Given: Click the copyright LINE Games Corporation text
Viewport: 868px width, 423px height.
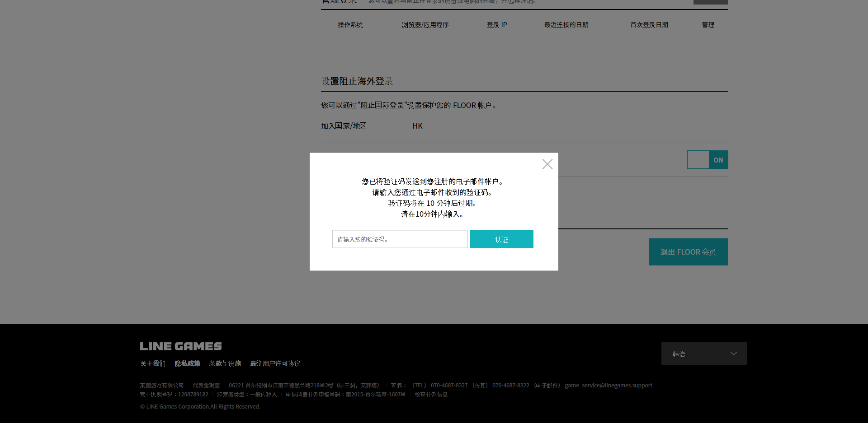Looking at the screenshot, I should 200,407.
